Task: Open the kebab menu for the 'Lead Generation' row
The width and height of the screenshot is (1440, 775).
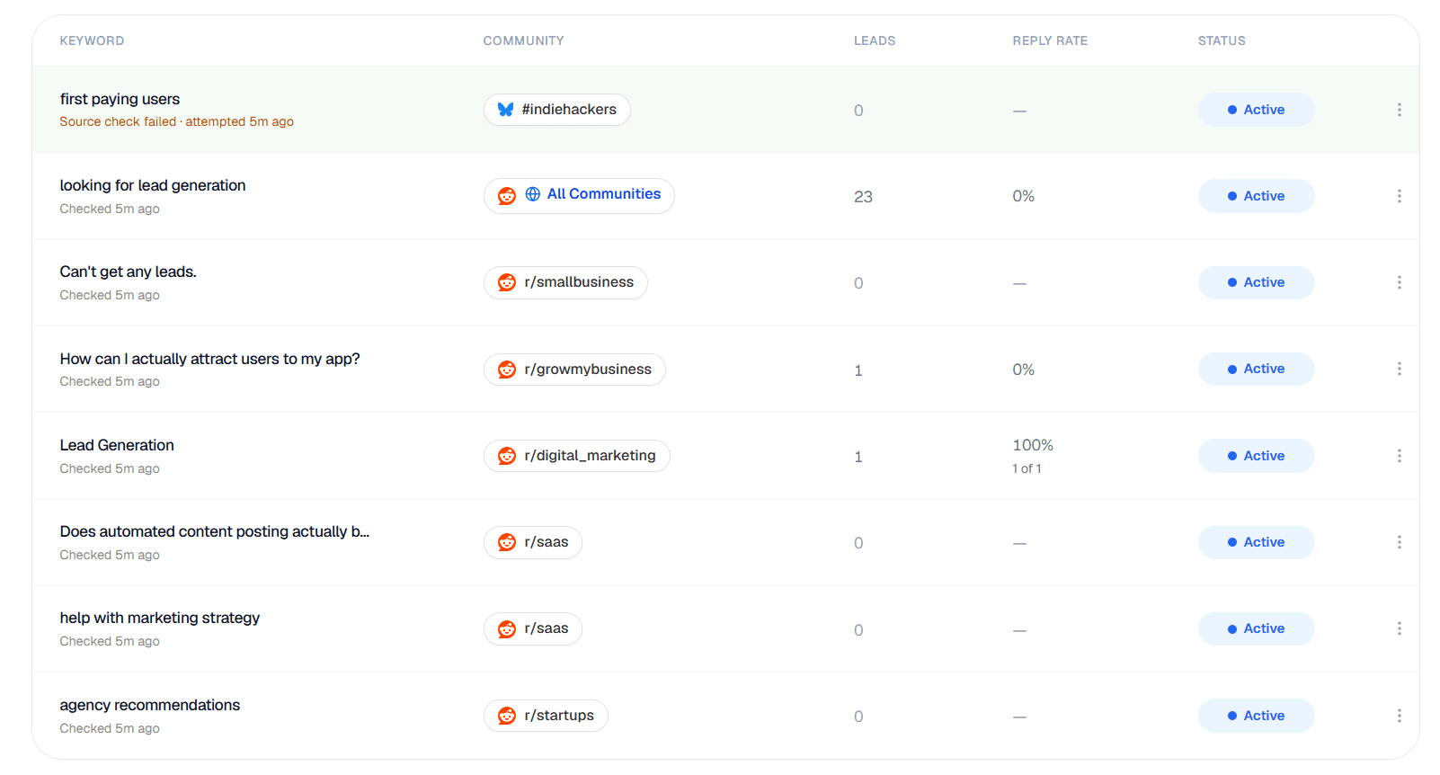Action: [x=1399, y=456]
